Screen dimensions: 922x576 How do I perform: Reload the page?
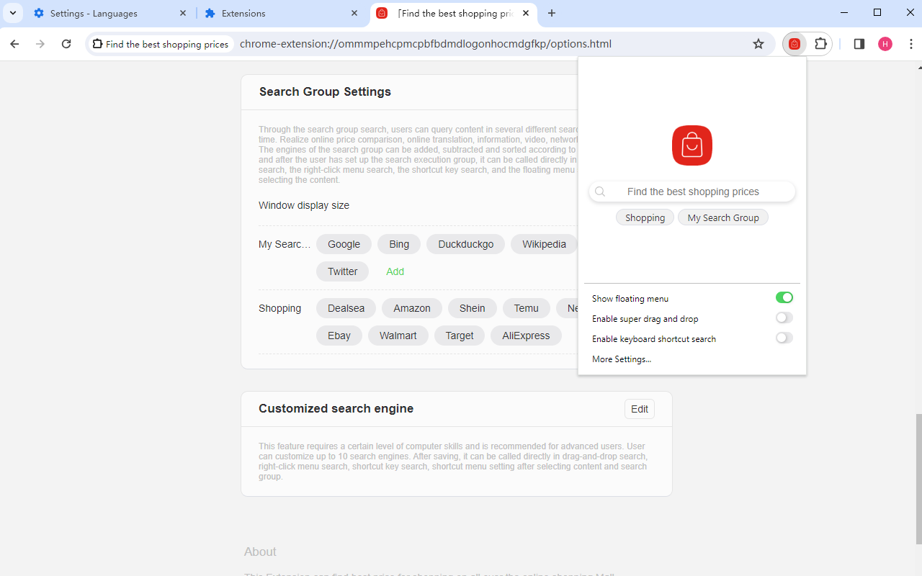66,44
